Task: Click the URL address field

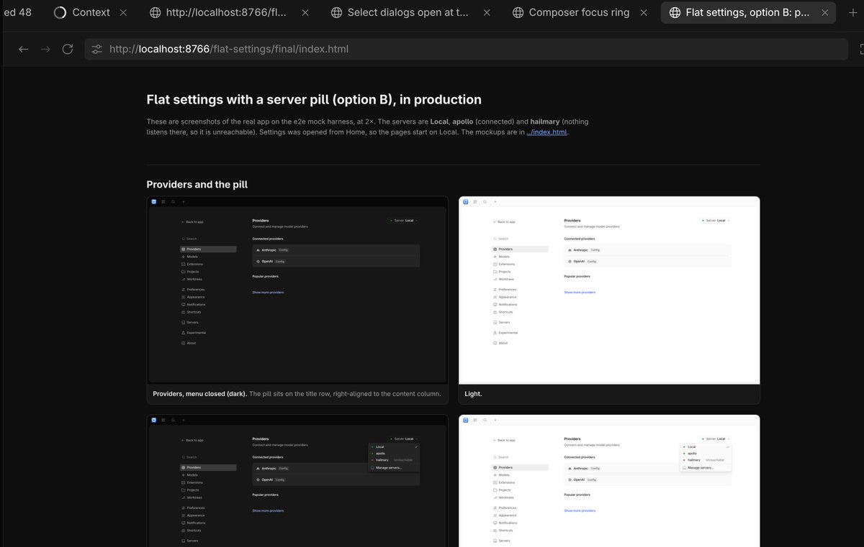Action: 467,49
